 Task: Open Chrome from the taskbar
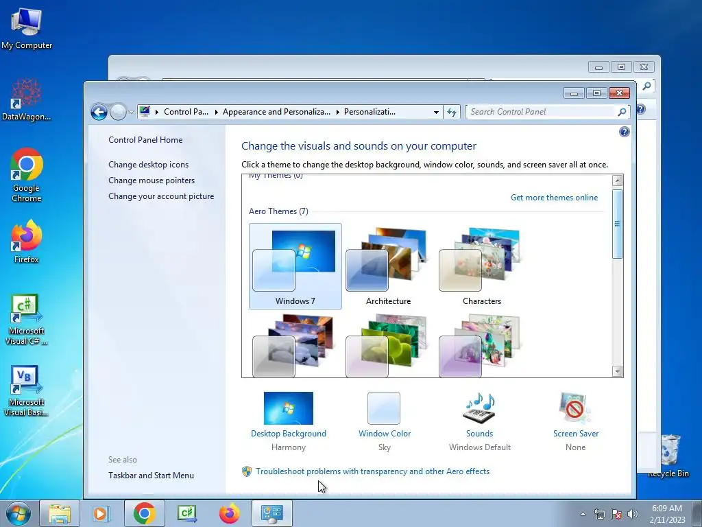[144, 513]
